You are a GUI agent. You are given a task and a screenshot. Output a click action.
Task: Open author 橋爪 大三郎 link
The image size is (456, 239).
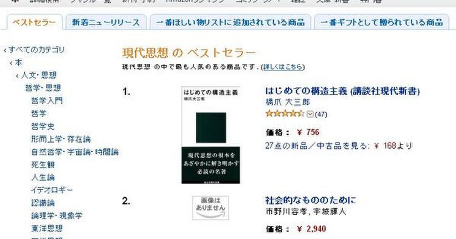288,102
